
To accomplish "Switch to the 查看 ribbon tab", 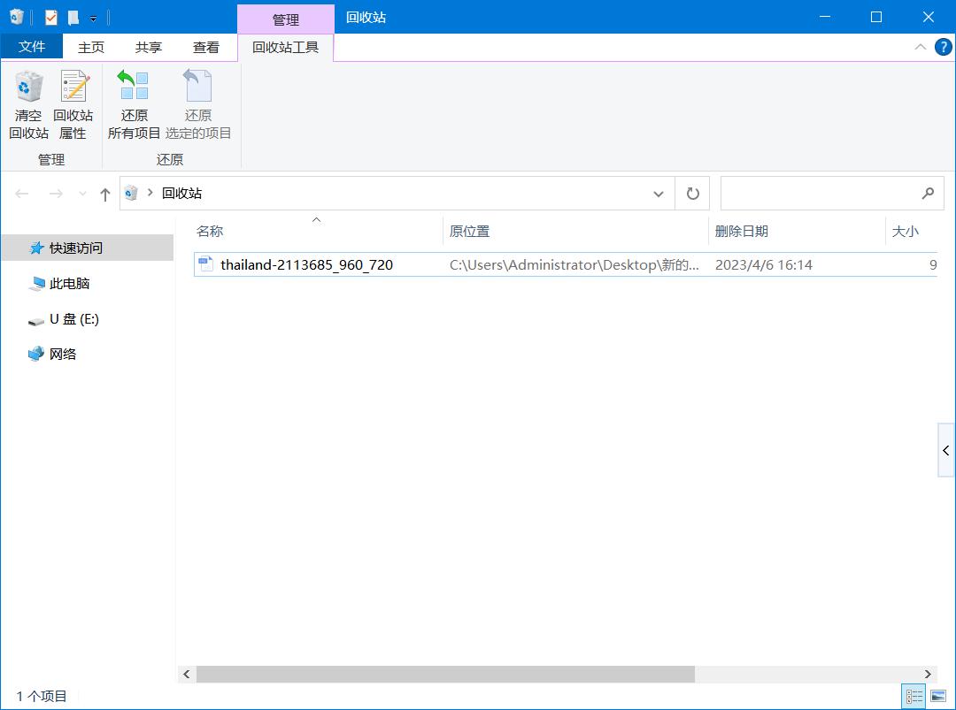I will click(205, 47).
